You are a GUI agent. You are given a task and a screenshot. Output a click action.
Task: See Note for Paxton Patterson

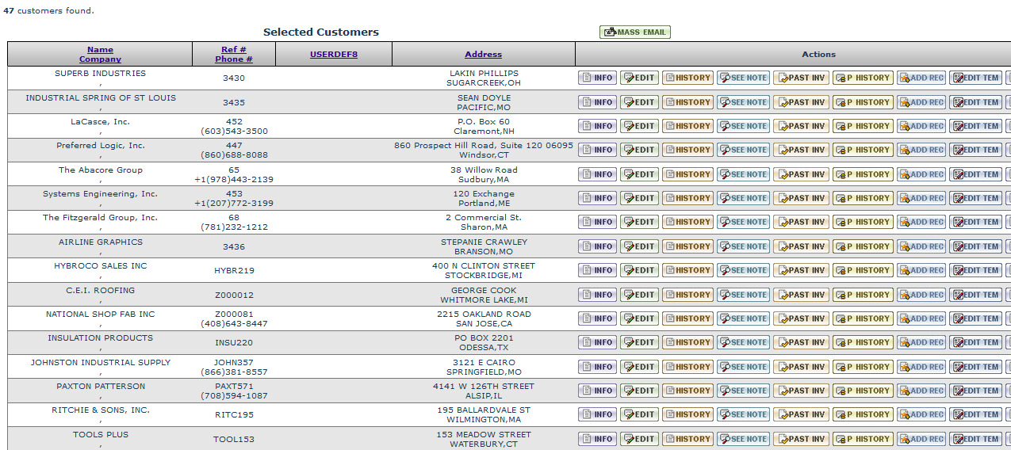pyautogui.click(x=743, y=391)
